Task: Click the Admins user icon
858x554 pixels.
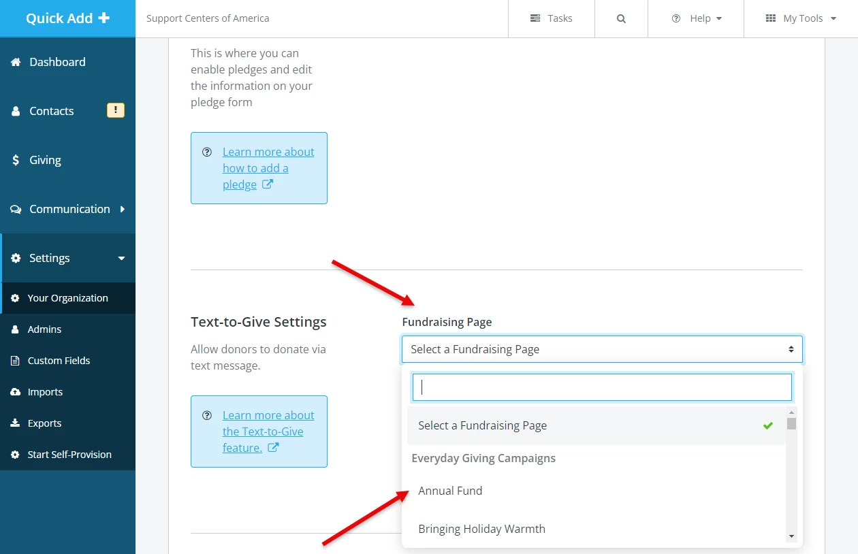Action: [x=15, y=329]
